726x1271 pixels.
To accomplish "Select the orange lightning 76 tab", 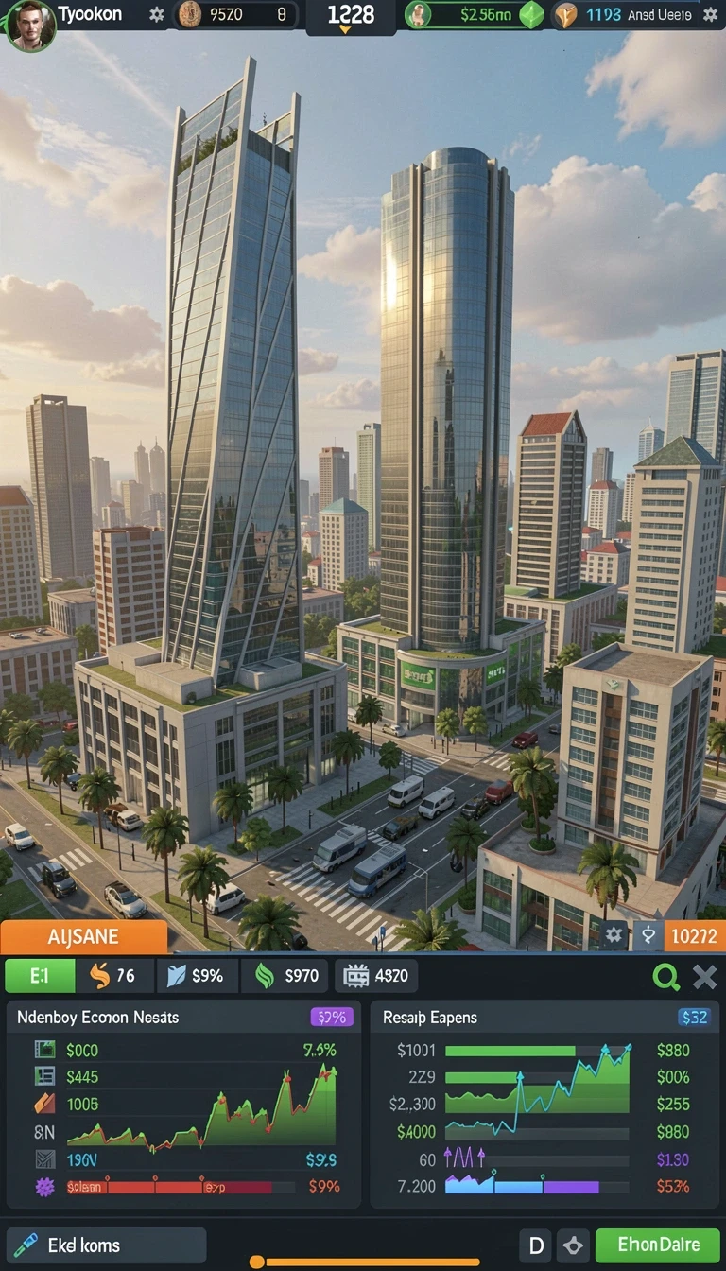I will pyautogui.click(x=112, y=975).
